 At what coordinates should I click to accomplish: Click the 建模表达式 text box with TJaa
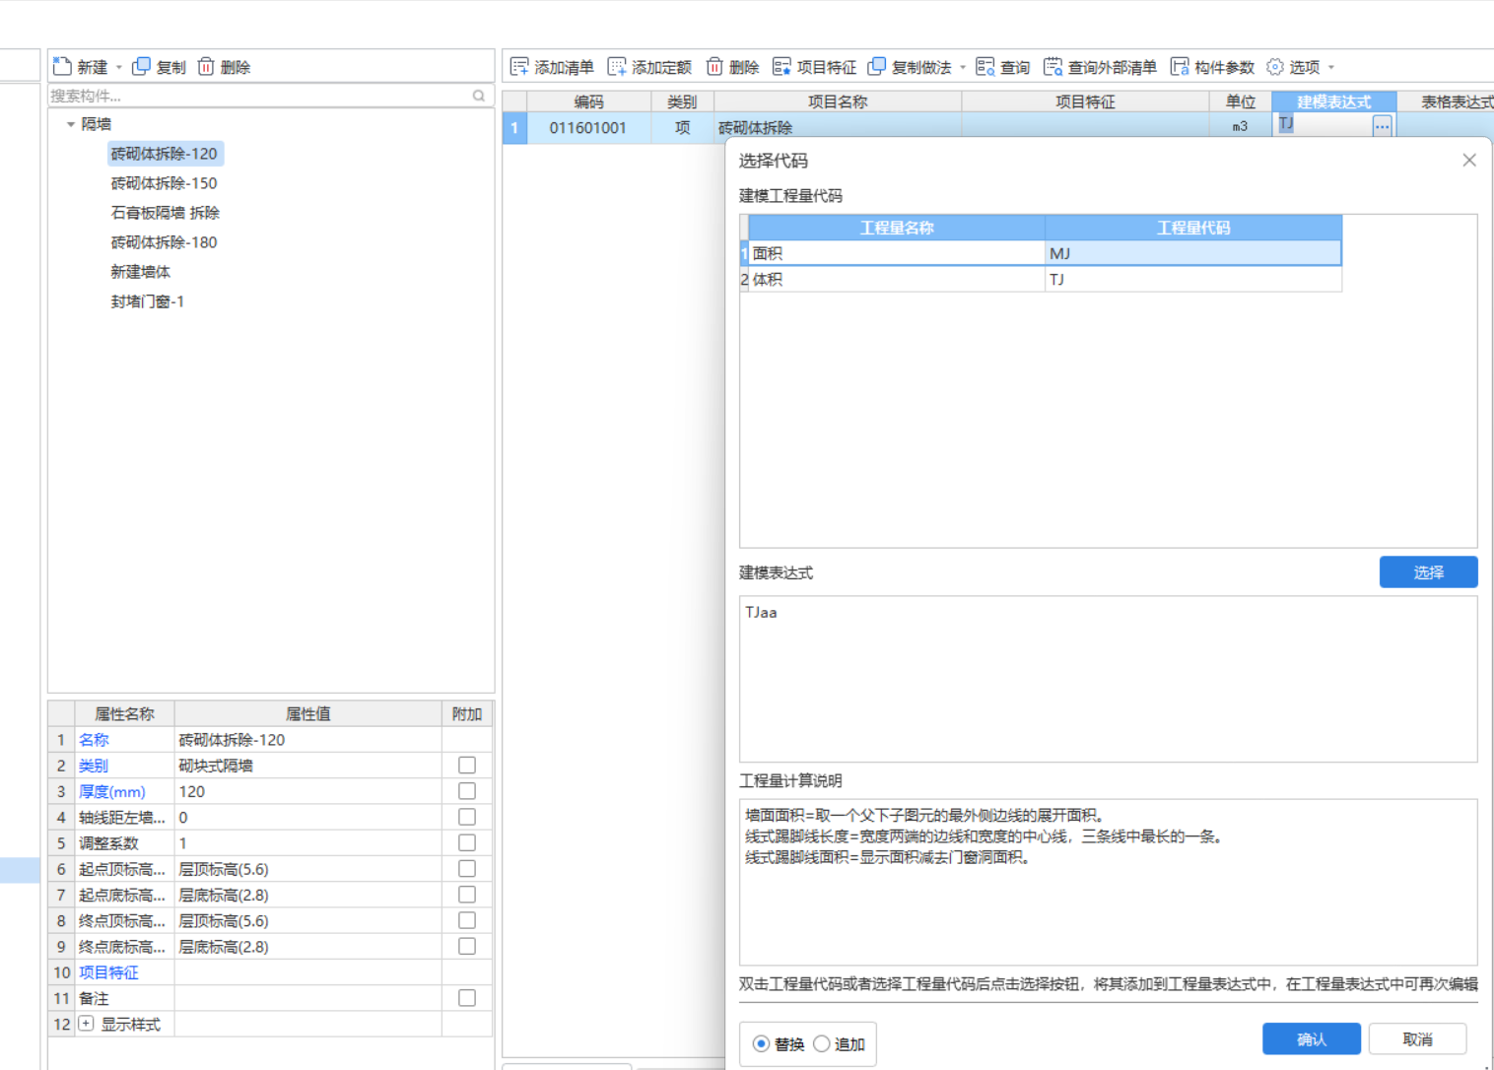[x=1108, y=679]
